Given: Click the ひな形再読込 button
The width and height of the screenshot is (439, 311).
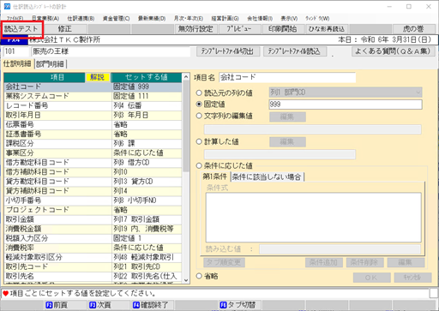Looking at the screenshot, I should pos(327,29).
